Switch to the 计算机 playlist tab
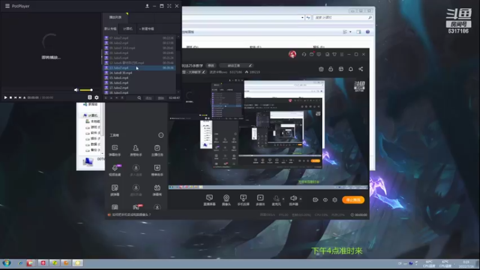Image resolution: width=480 pixels, height=270 pixels. point(128,29)
